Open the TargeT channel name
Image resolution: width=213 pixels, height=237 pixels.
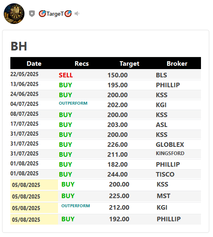coord(55,14)
